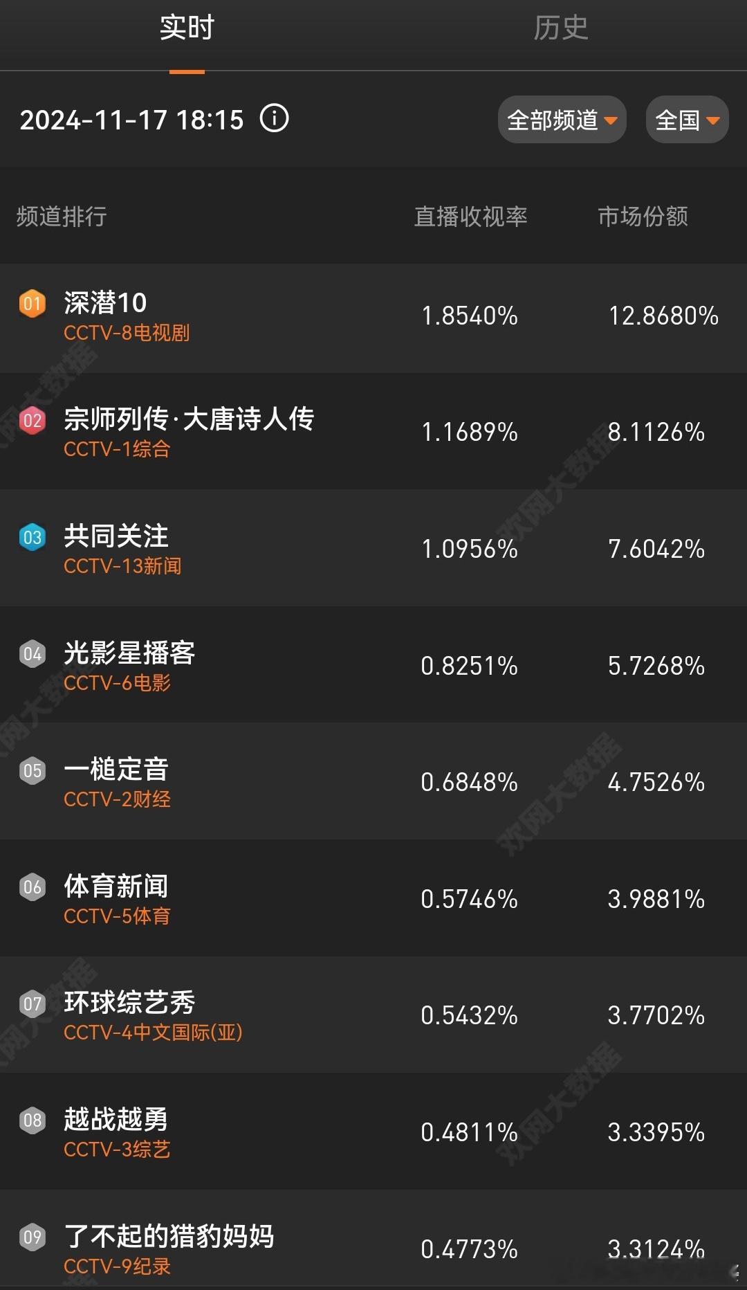Tap the gray 05 rank badge
Image resolution: width=747 pixels, height=1290 pixels.
coord(33,771)
